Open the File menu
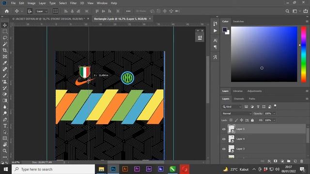This screenshot has width=310, height=174. point(13,3)
